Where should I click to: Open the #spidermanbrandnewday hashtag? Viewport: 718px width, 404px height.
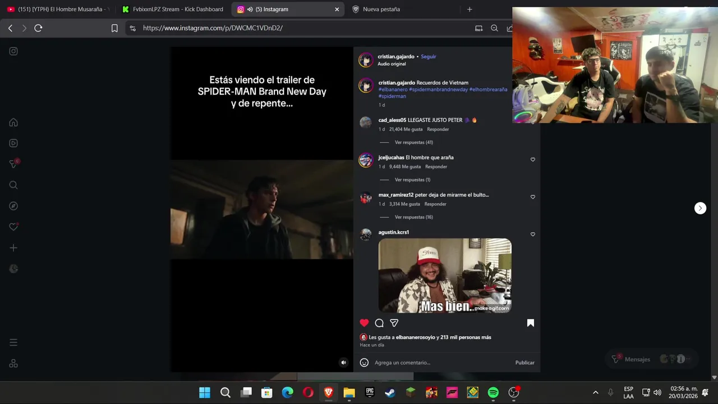click(438, 89)
